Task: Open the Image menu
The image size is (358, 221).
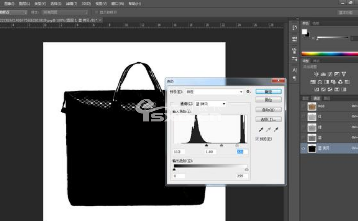Action: 9,4
